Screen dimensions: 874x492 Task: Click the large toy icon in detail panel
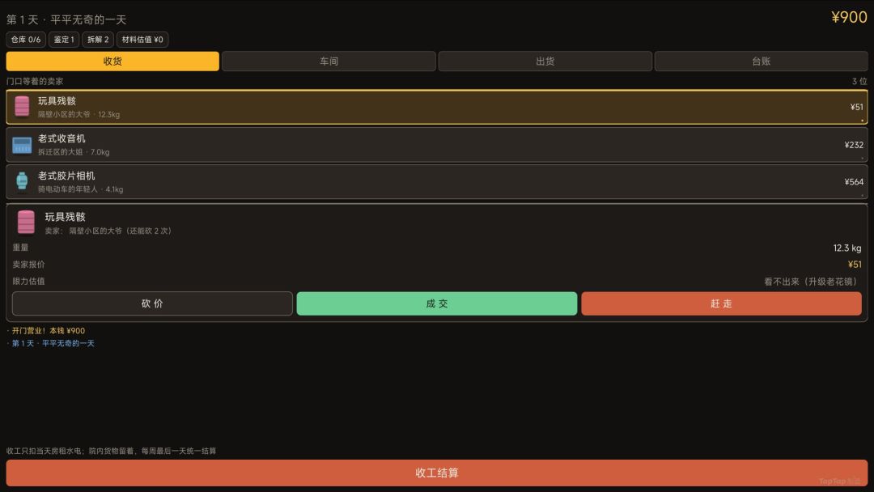point(26,223)
